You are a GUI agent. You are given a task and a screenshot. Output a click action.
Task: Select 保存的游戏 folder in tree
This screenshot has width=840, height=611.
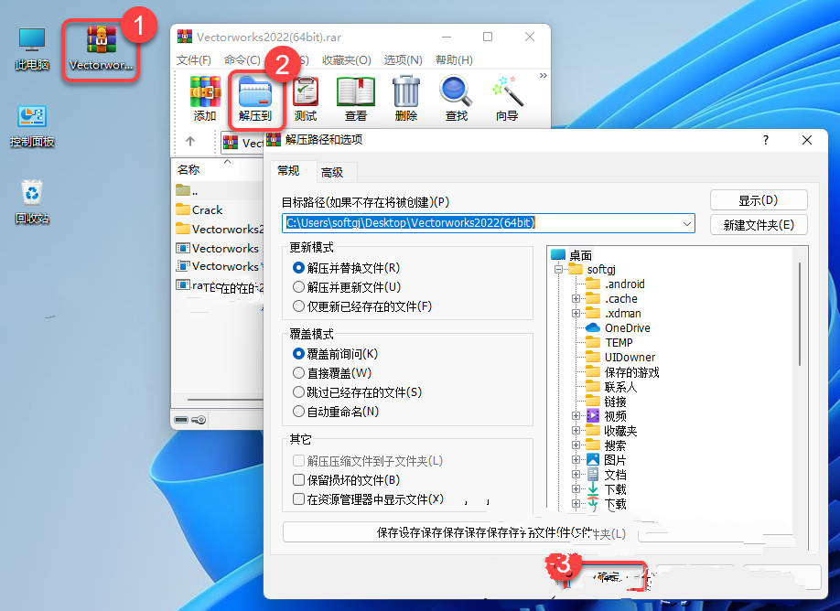tap(622, 371)
